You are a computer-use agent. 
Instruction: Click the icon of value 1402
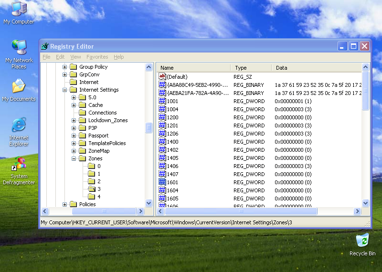click(x=162, y=149)
